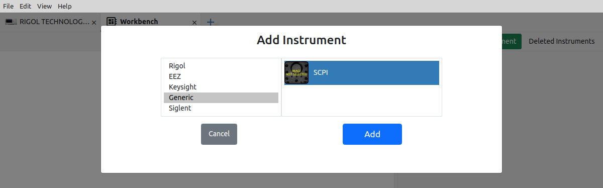603x188 pixels.
Task: Click the SCPI instrument thumbnail image
Action: pyautogui.click(x=296, y=73)
